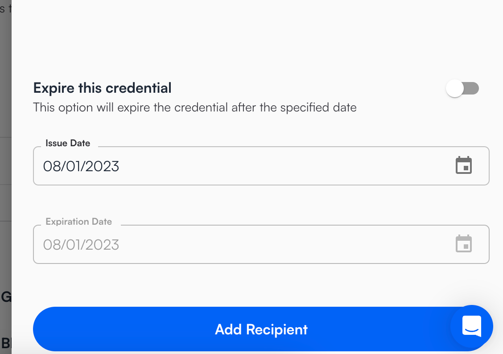Image resolution: width=503 pixels, height=354 pixels.
Task: Click the Issue Date field label
Action: 68,143
